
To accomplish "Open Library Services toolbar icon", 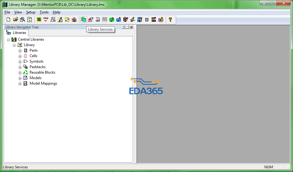I will point(84,20).
